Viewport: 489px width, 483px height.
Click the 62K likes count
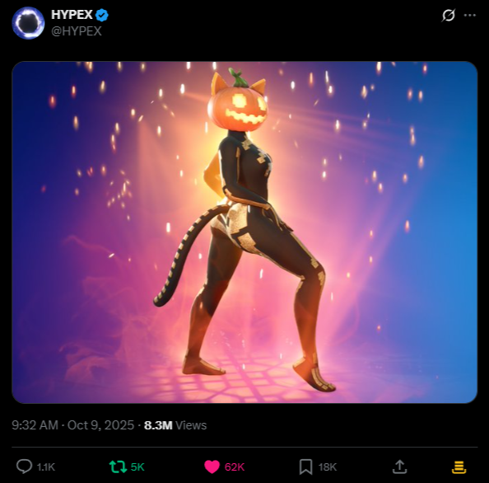click(x=234, y=467)
